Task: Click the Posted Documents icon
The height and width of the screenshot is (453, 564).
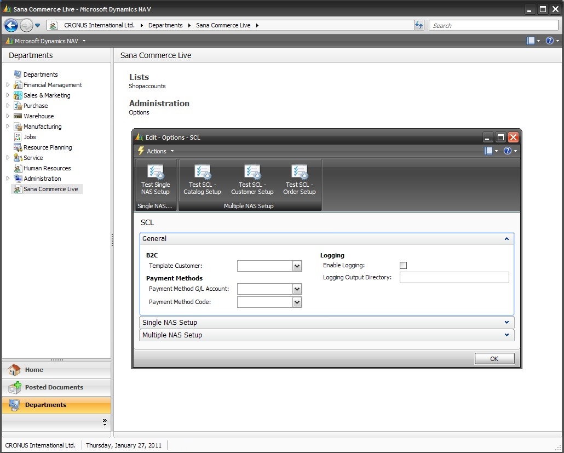Action: 15,387
